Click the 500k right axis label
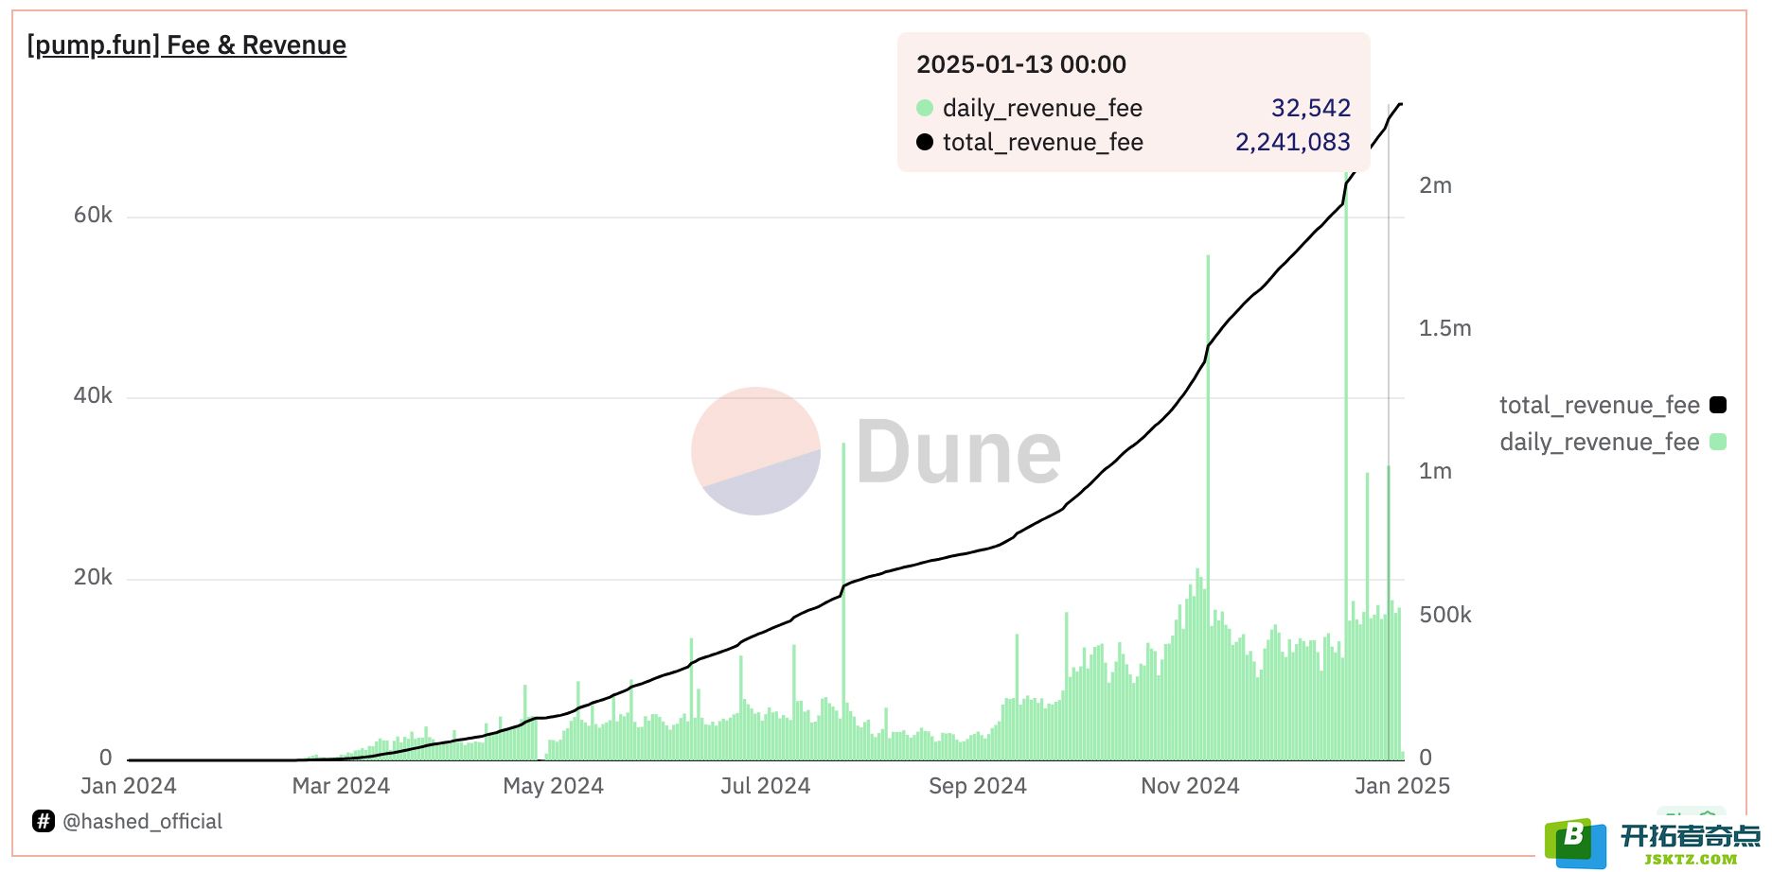The height and width of the screenshot is (872, 1772). (1445, 615)
